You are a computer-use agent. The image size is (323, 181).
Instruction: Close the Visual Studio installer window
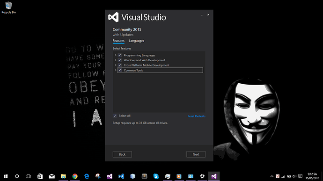coord(208,14)
